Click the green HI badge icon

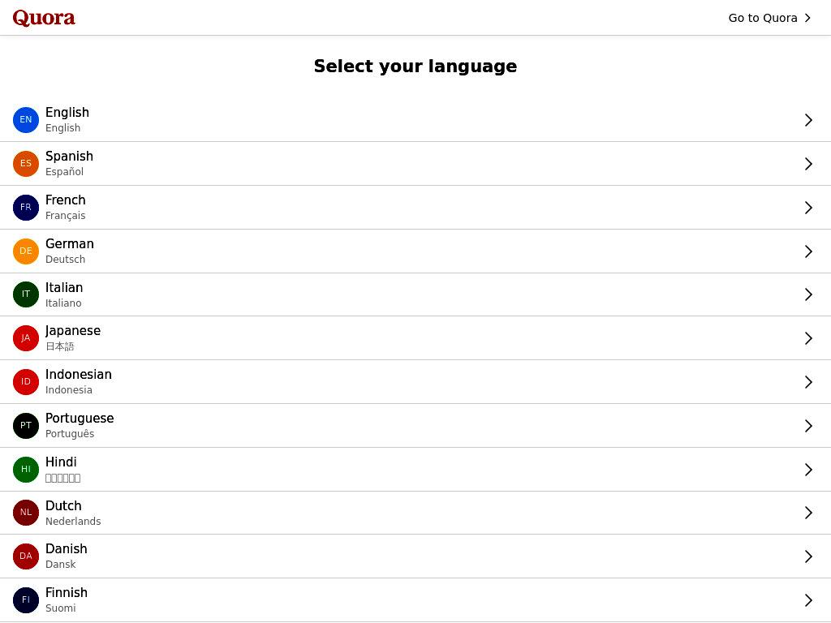(x=25, y=470)
